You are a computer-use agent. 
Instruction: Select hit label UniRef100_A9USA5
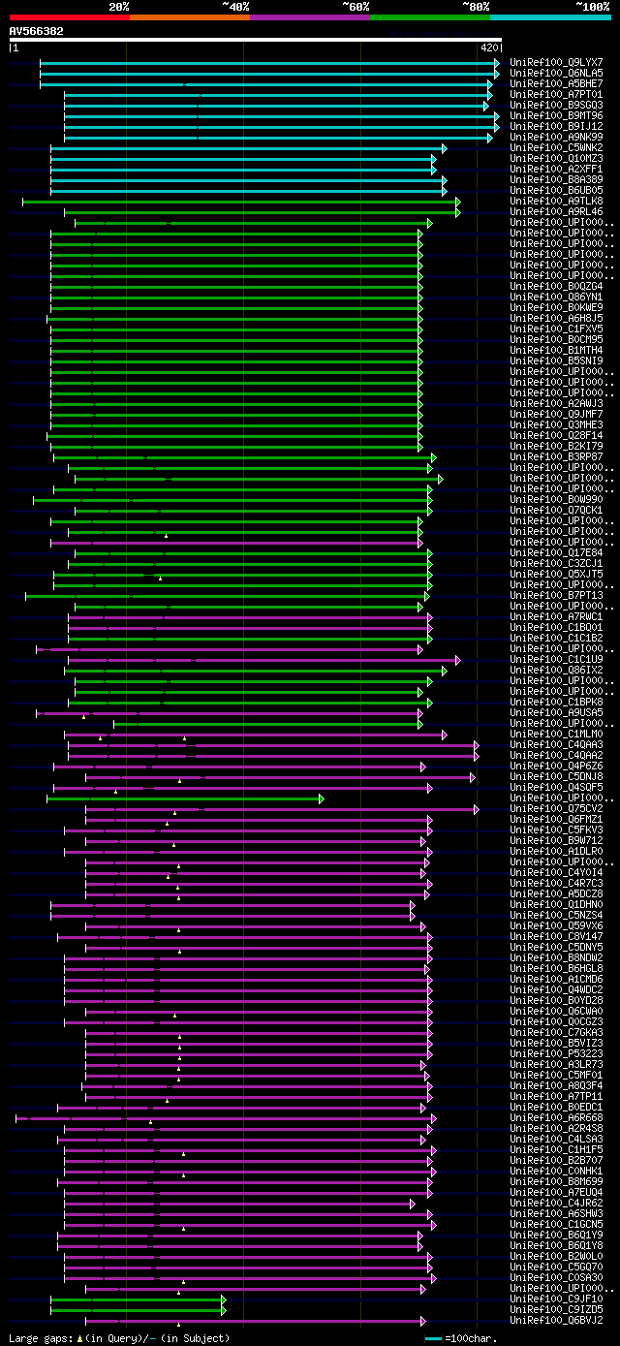point(556,712)
